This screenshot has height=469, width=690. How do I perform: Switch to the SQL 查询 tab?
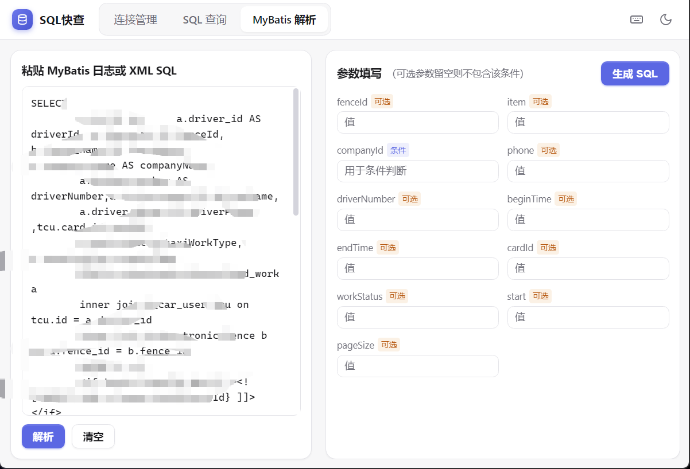click(x=204, y=19)
